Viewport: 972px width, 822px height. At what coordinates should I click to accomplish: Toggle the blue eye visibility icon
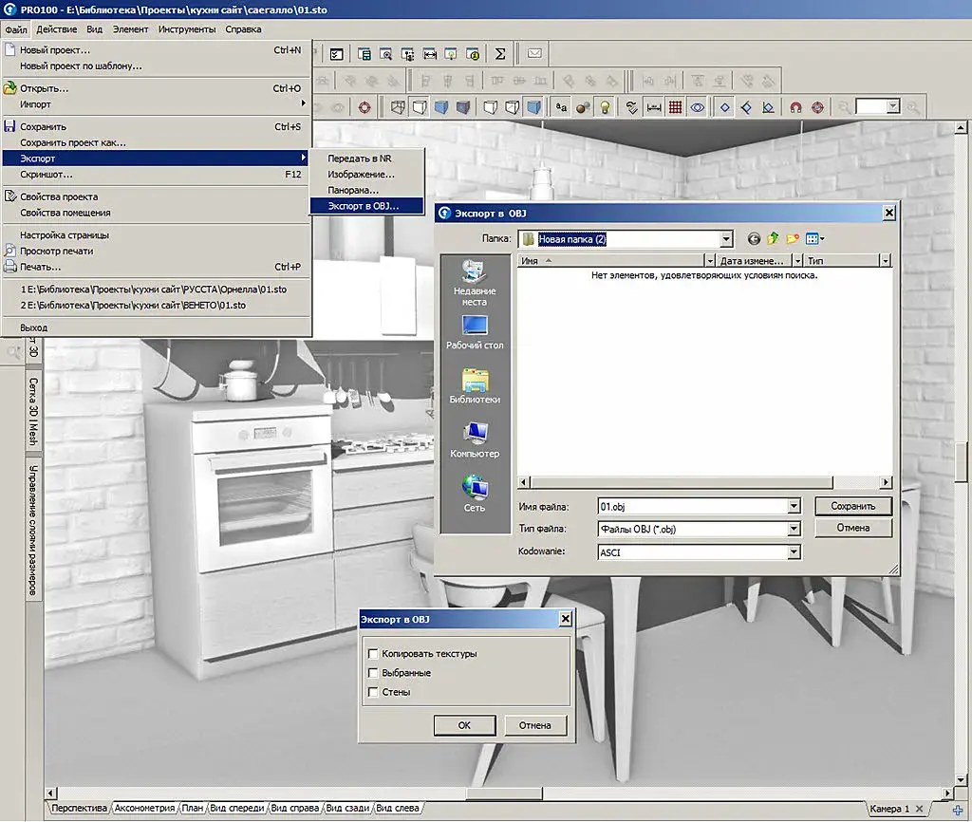coord(698,107)
